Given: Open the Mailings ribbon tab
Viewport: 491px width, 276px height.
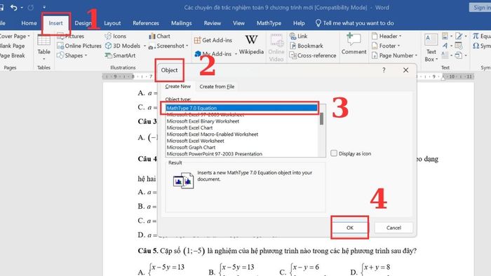Looking at the screenshot, I should [x=181, y=23].
